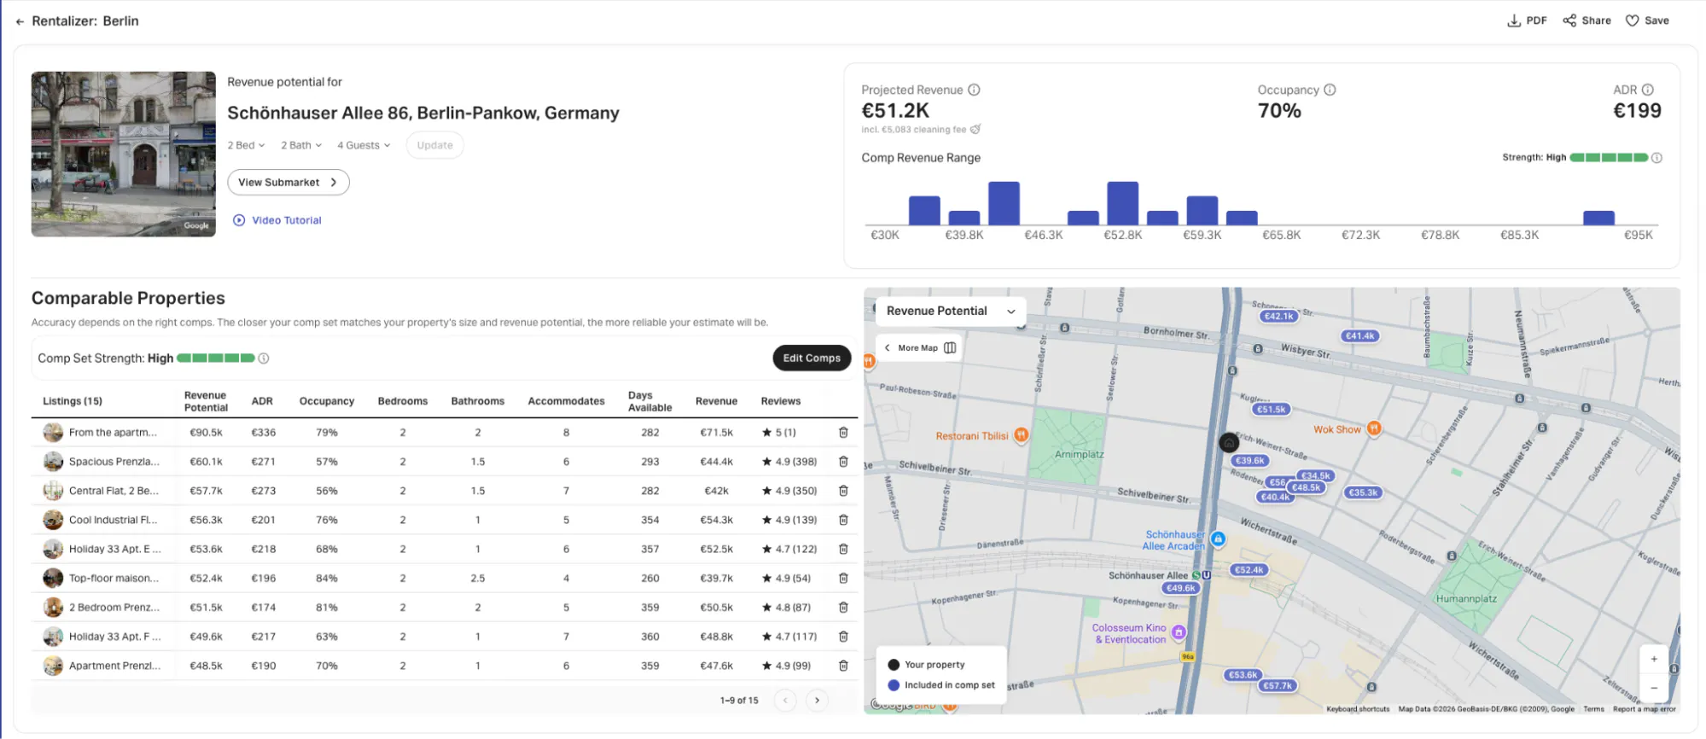
Task: Play the Video Tutorial
Action: 277,220
